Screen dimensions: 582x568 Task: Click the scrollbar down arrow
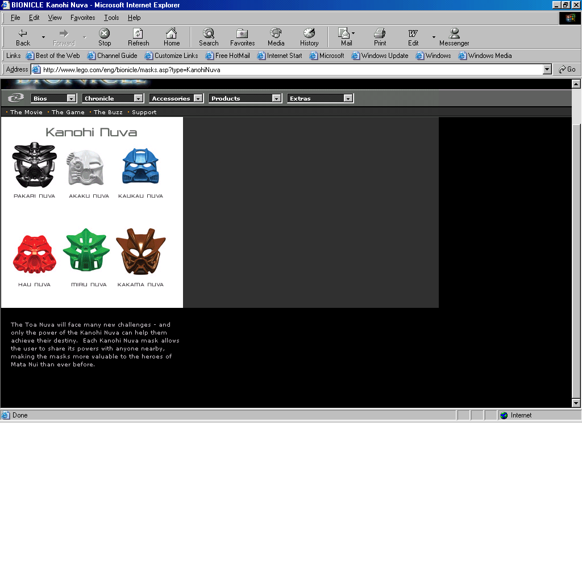pos(576,403)
